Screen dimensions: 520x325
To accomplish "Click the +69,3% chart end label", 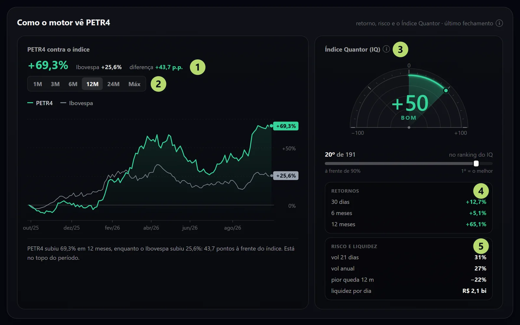I will 286,126.
